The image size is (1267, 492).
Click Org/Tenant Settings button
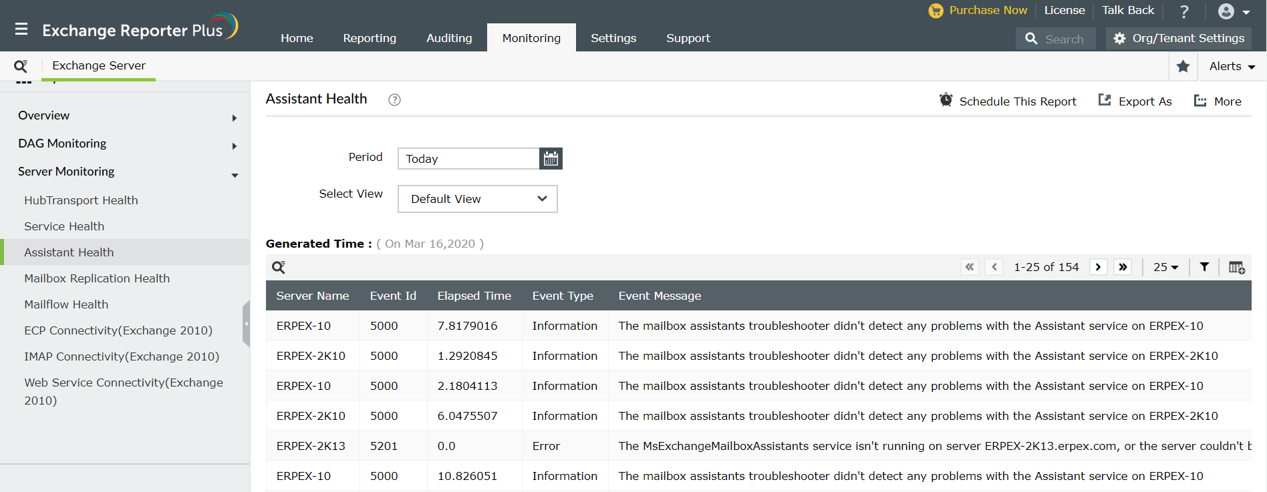coord(1179,39)
